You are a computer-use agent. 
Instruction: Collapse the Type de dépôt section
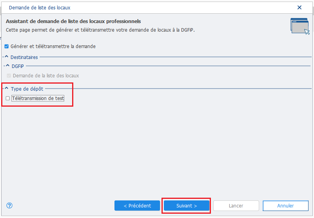tap(7, 88)
